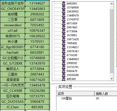Click the user icon beside 10748808
The image size is (117, 111).
coord(64,7)
